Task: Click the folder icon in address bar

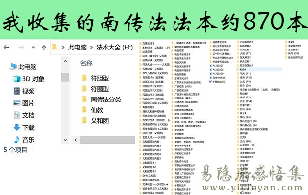Action: point(54,47)
